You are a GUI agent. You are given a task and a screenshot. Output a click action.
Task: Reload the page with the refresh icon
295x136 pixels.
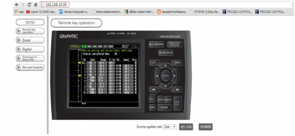click(x=29, y=5)
